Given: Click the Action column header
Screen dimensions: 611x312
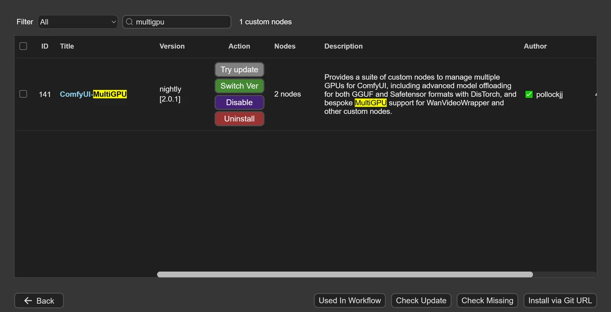Looking at the screenshot, I should 239,46.
